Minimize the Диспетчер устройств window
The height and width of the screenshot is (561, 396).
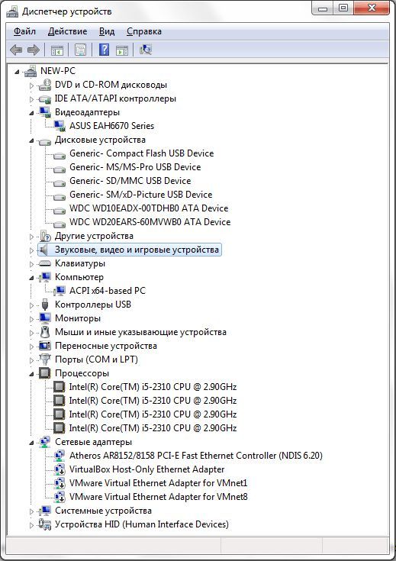click(322, 8)
